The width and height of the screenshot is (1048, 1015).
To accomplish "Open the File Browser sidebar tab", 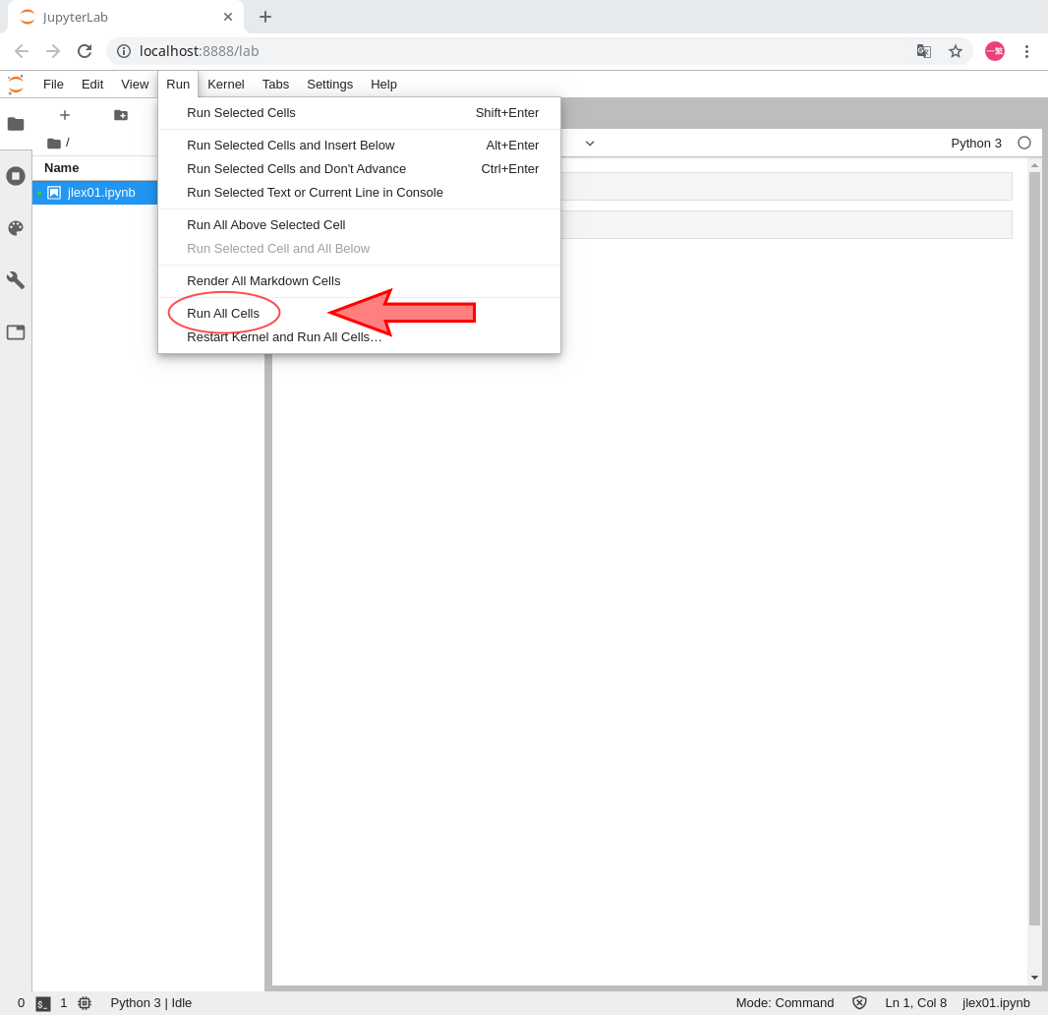I will (16, 124).
